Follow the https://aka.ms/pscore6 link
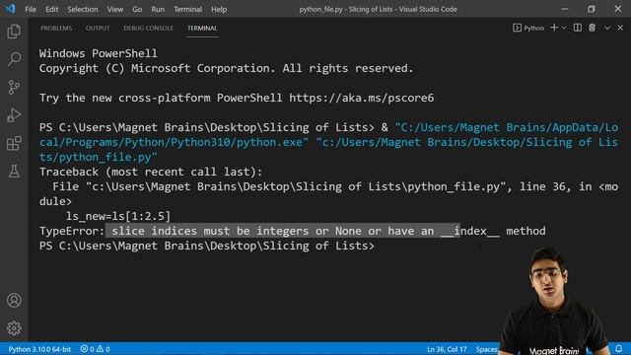 pyautogui.click(x=362, y=98)
